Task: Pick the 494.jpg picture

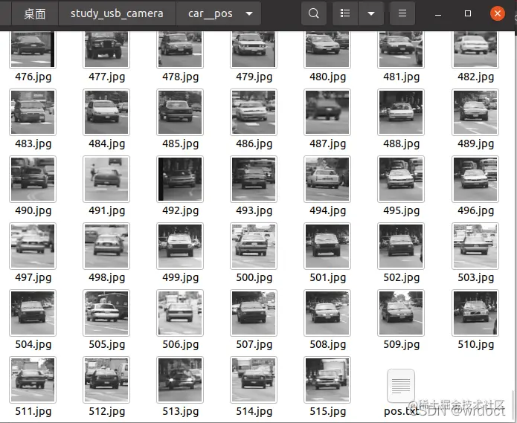Action: (x=327, y=179)
